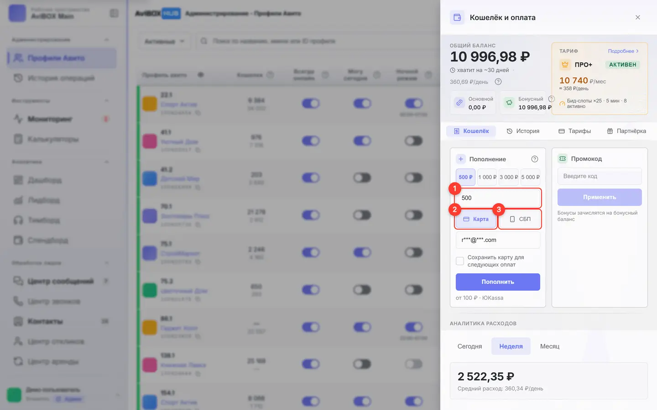Select the Кошелёк tab
The height and width of the screenshot is (410, 657).
(471, 131)
